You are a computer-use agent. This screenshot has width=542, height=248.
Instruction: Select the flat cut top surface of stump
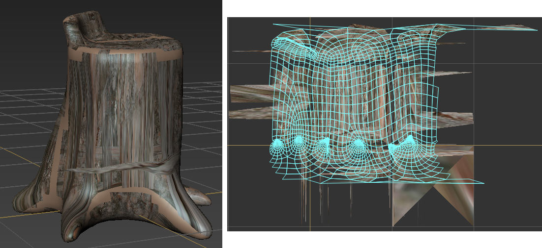click(x=133, y=41)
